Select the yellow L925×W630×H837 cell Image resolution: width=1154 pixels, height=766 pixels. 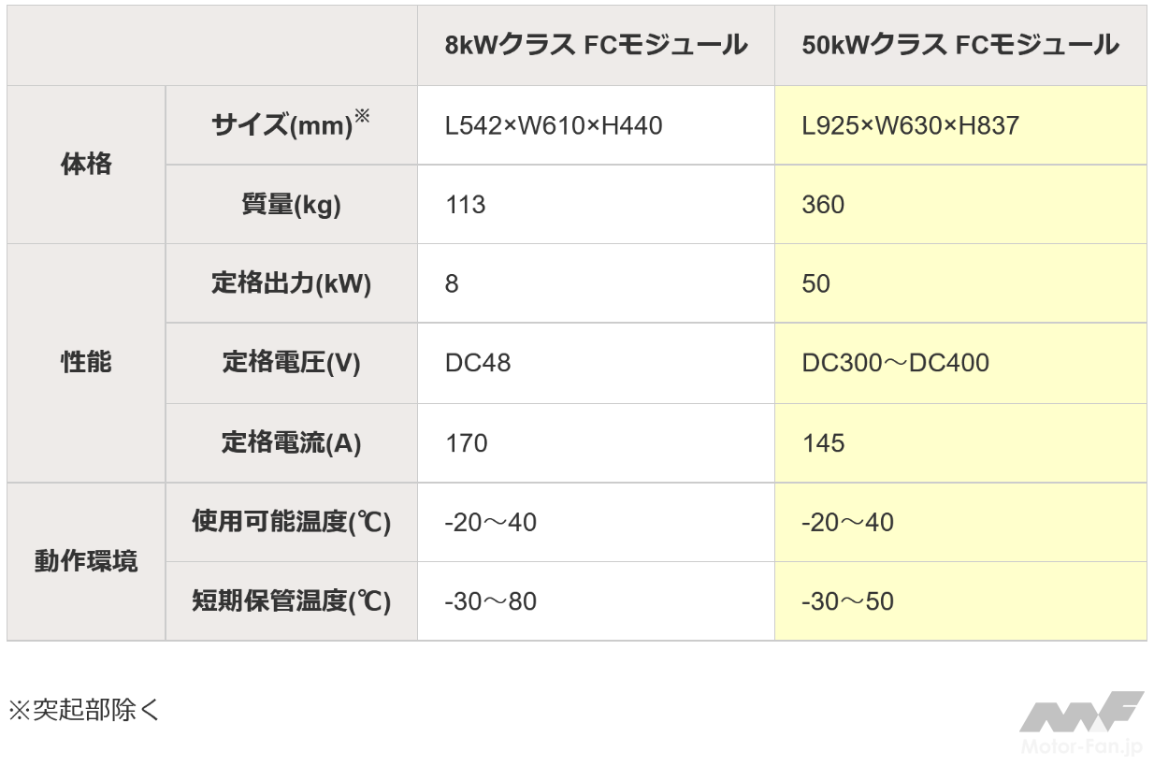(x=910, y=125)
